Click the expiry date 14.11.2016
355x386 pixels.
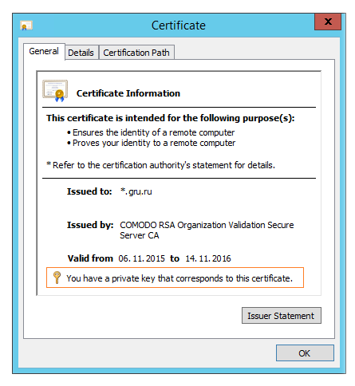208,258
